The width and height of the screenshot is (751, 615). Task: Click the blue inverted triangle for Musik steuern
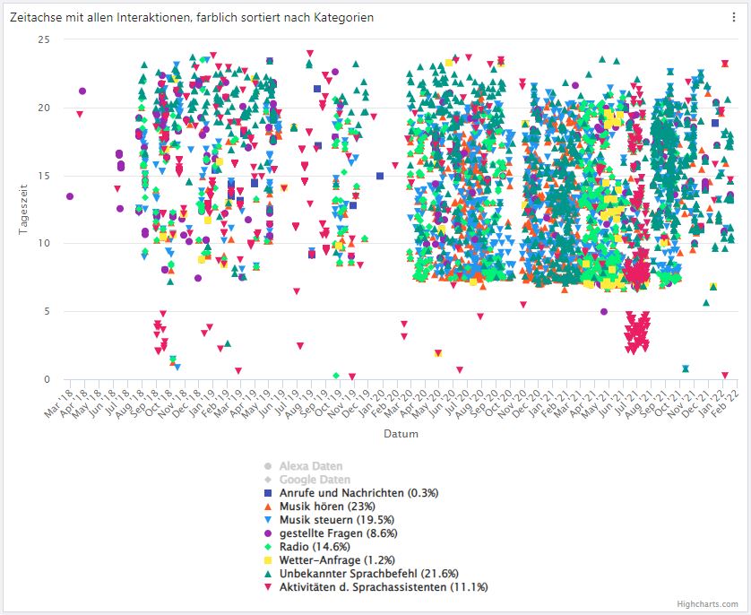pos(268,520)
